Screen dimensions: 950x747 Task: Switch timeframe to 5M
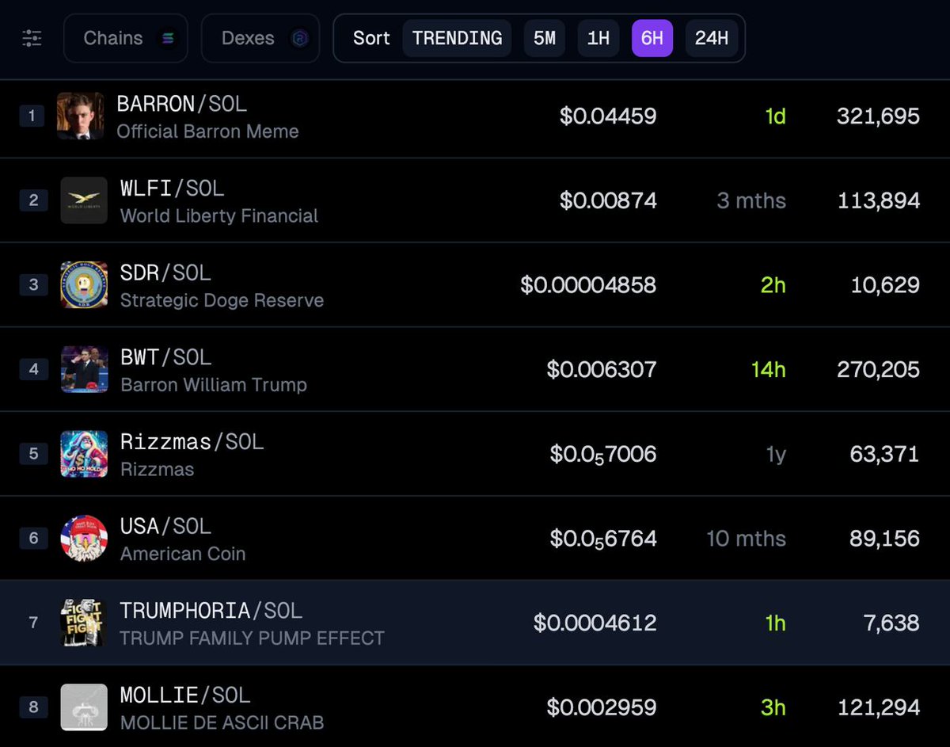[545, 38]
